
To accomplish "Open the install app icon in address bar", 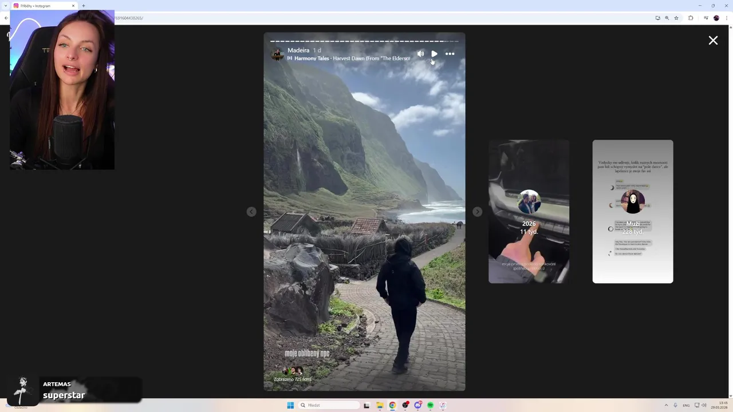I will [x=657, y=18].
